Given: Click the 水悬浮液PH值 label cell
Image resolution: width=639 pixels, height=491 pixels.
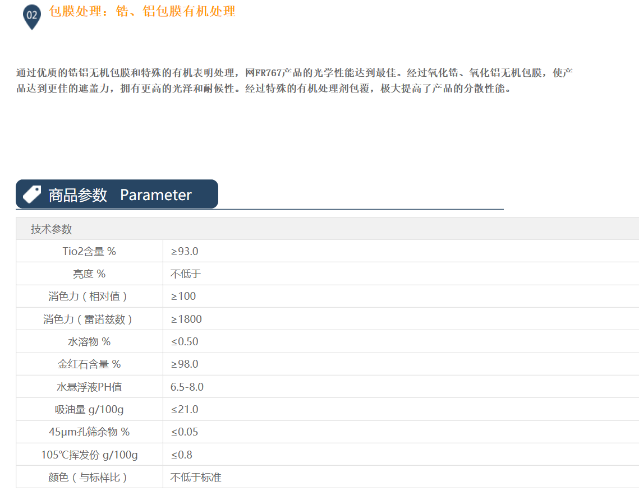Looking at the screenshot, I should tap(89, 387).
